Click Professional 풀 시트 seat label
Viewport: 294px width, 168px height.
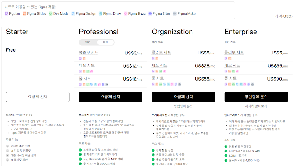pos(85,79)
